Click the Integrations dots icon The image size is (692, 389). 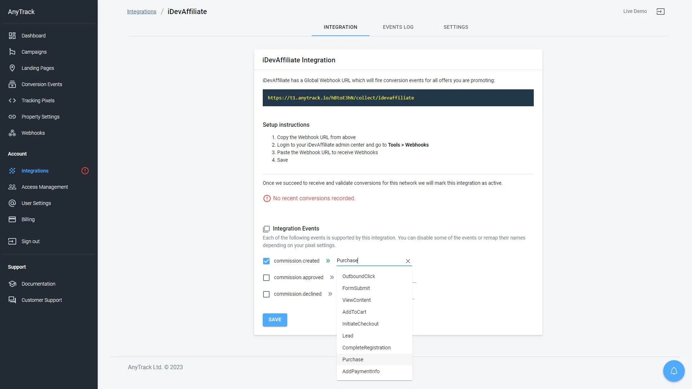click(12, 171)
